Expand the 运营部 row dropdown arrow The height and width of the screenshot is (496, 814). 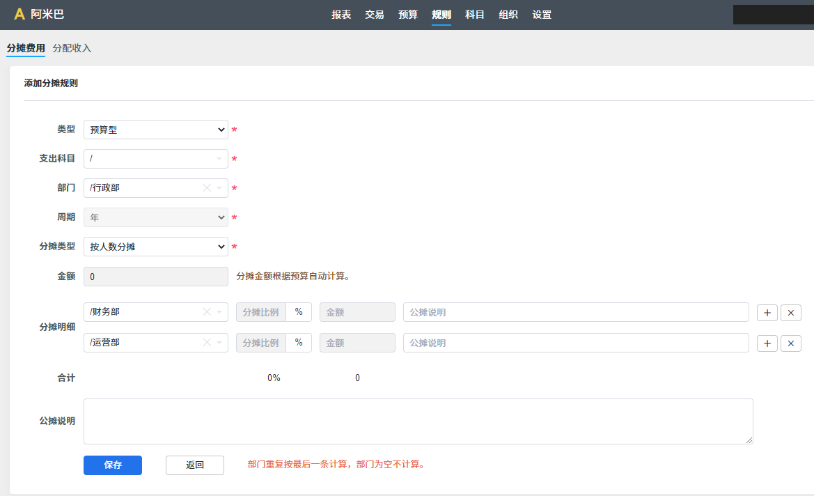[219, 342]
